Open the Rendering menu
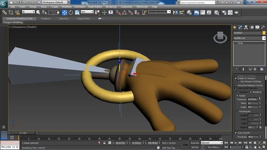This screenshot has height=150, width=267. pos(111,7)
